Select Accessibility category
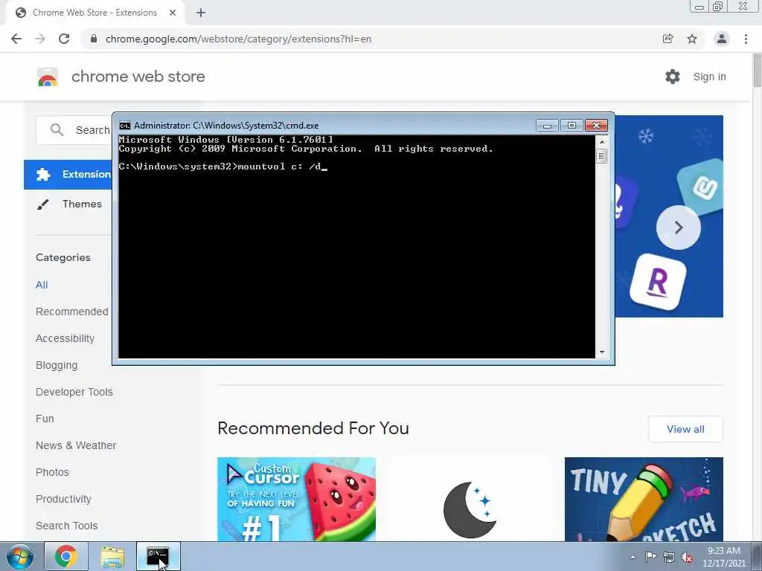The height and width of the screenshot is (571, 762). coord(65,338)
